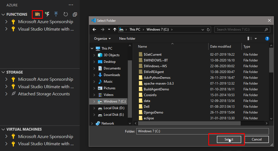Select the $GetCurrent folder
The height and width of the screenshot is (151, 278).
152,55
